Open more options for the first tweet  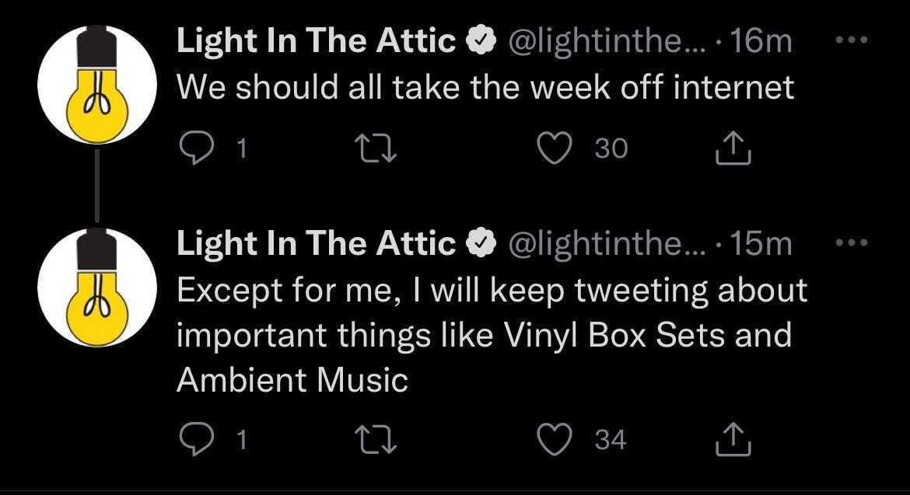[x=854, y=41]
